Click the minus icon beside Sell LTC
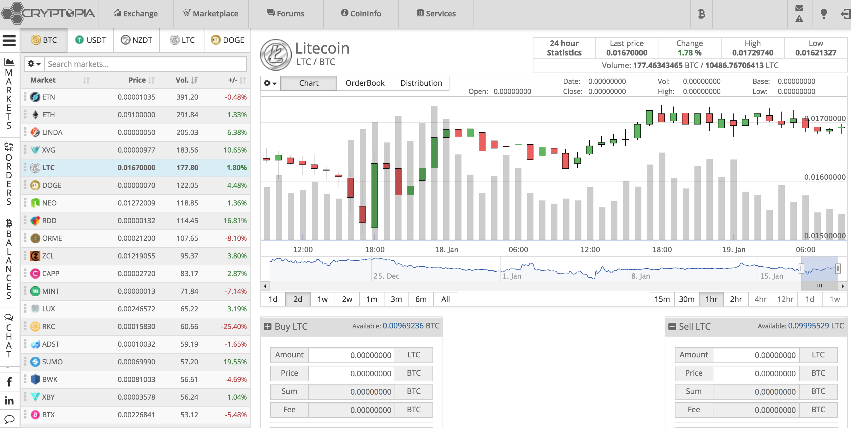Image resolution: width=851 pixels, height=428 pixels. pyautogui.click(x=672, y=327)
